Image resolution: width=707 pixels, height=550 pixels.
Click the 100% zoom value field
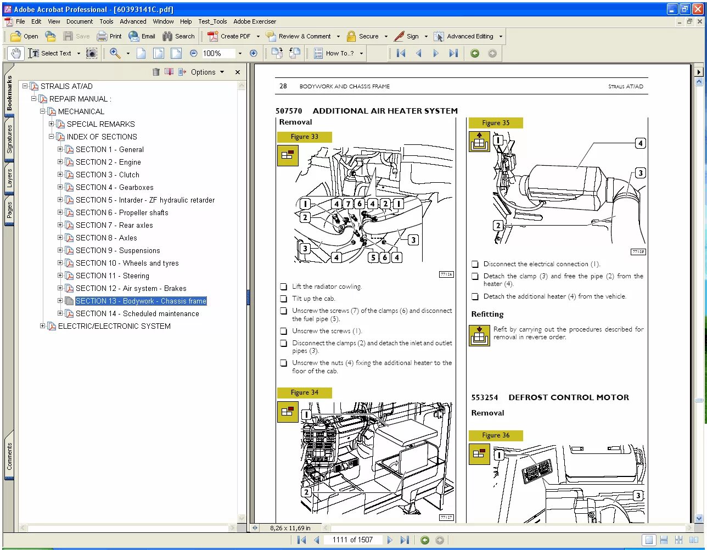[x=218, y=53]
